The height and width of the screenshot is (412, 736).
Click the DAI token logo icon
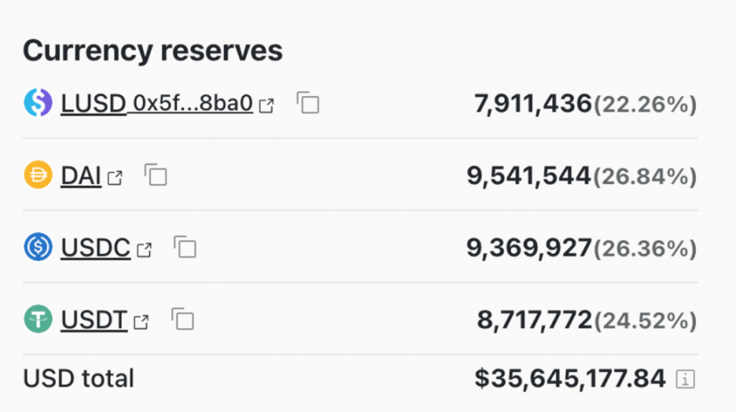coord(38,175)
